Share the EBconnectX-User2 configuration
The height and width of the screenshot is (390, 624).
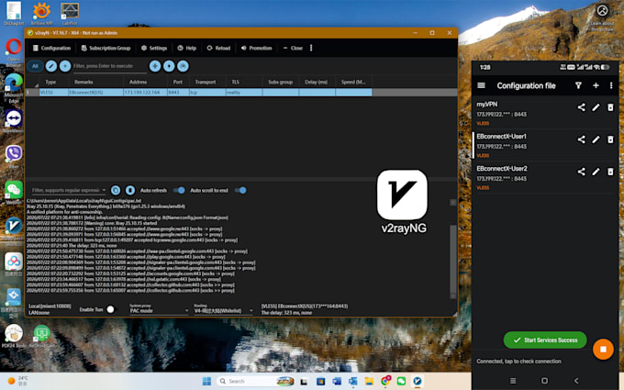[582, 172]
